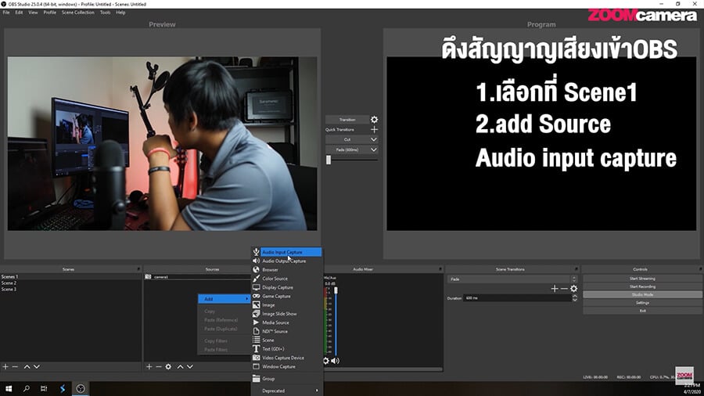Pop out the Scene Transitions dock corner icon
The image size is (704, 396).
pos(576,269)
